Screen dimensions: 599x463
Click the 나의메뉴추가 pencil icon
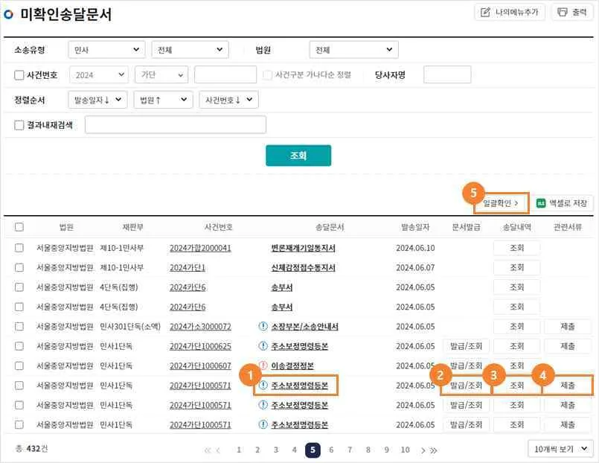click(485, 12)
